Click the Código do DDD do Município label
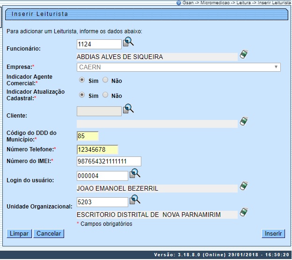The width and height of the screenshot is (292, 260). (x=31, y=136)
